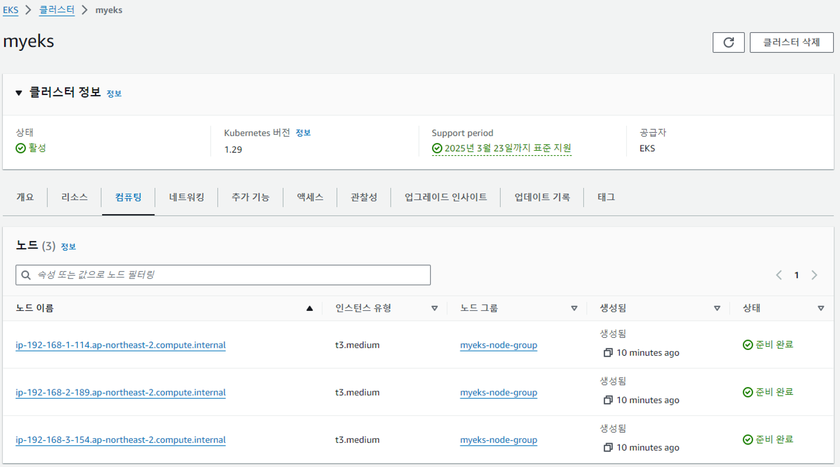Viewport: 840px width, 467px height.
Task: Click the search magnifier icon in node filter
Action: pos(26,275)
